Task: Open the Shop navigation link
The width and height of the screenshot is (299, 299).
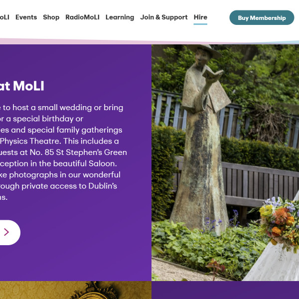Action: 51,17
